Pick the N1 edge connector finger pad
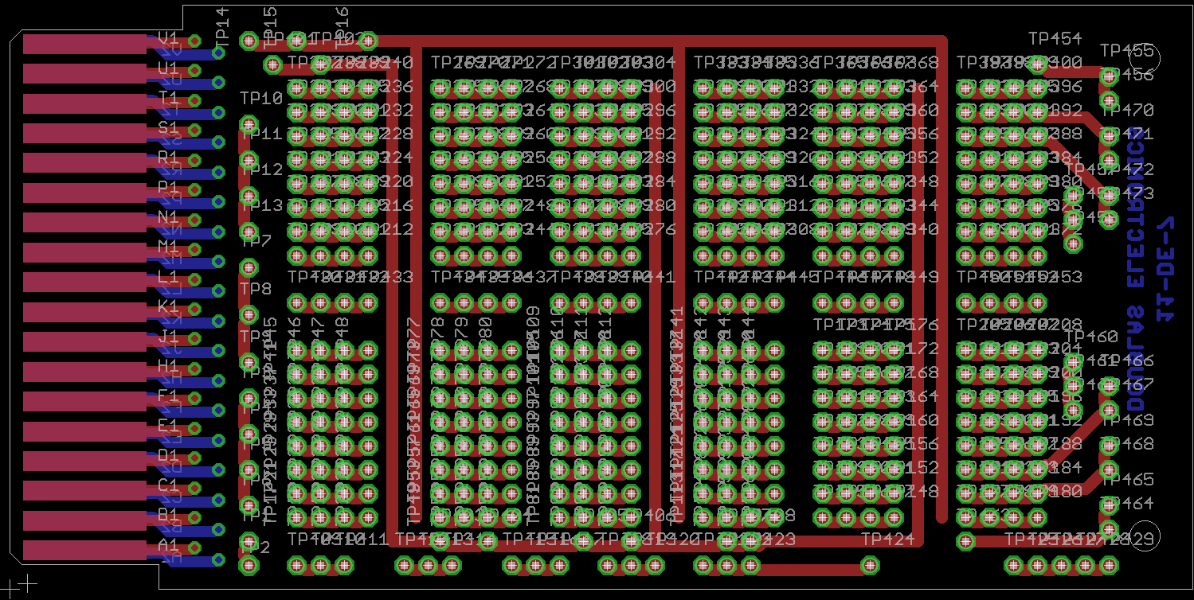Image resolution: width=1194 pixels, height=600 pixels. (85, 223)
